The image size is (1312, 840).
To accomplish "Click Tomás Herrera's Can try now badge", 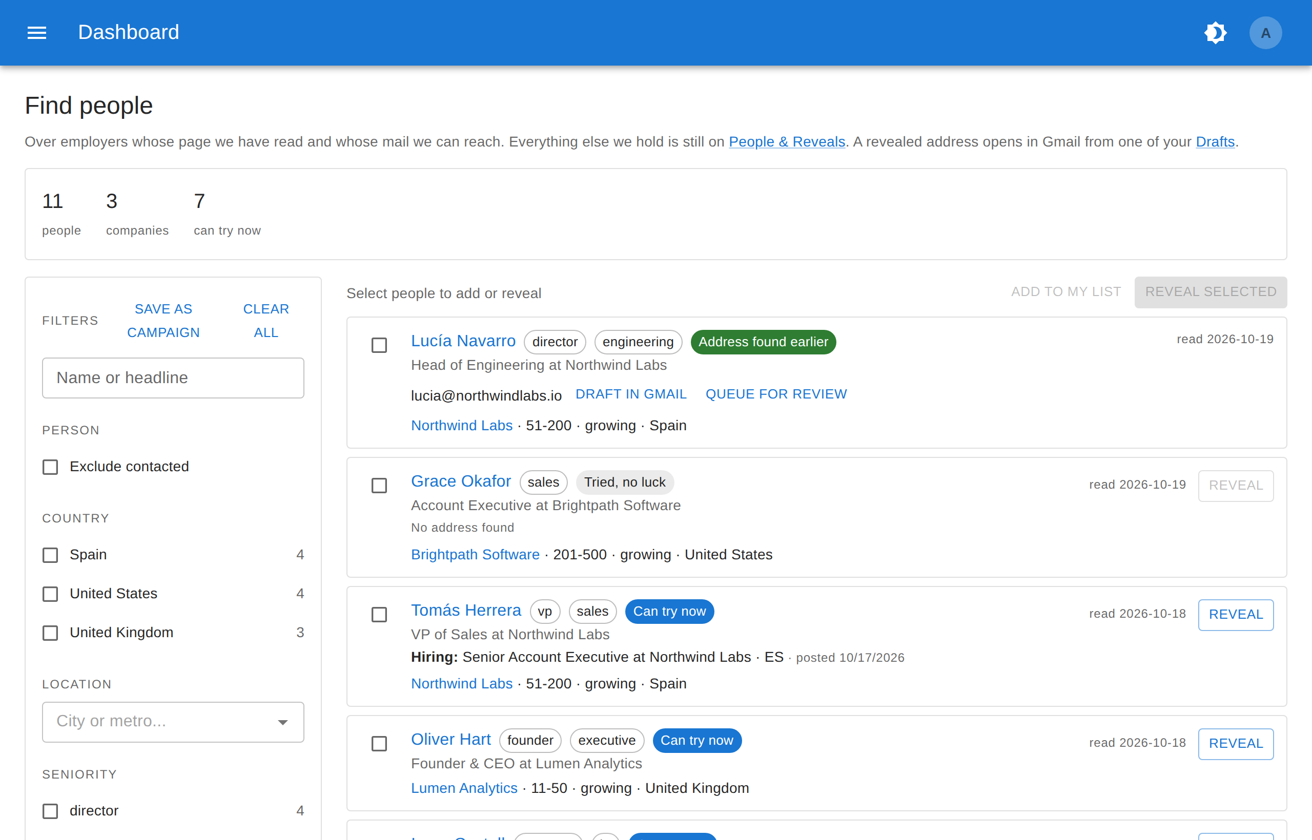I will point(669,612).
